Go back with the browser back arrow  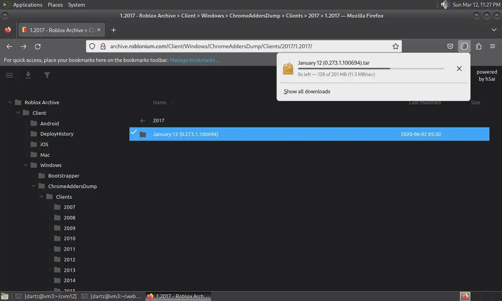click(9, 46)
